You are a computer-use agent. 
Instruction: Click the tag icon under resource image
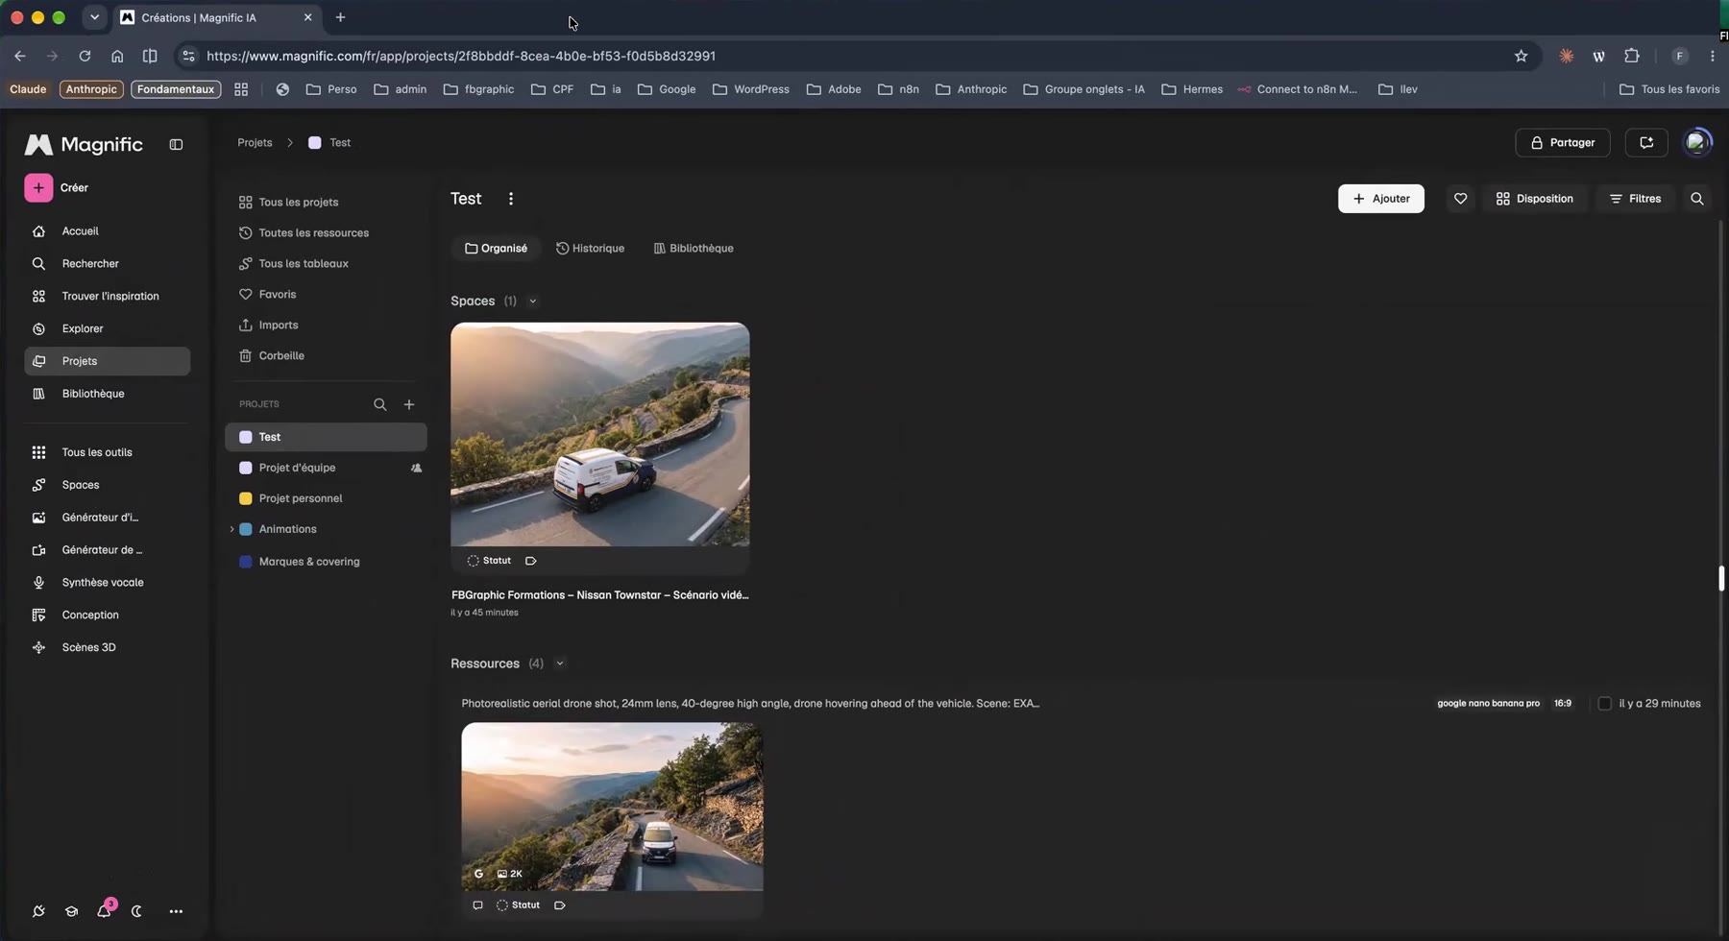click(x=560, y=905)
